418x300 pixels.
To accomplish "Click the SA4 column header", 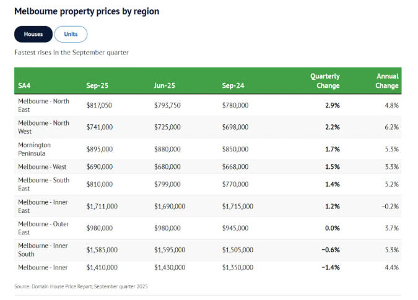I will (25, 85).
